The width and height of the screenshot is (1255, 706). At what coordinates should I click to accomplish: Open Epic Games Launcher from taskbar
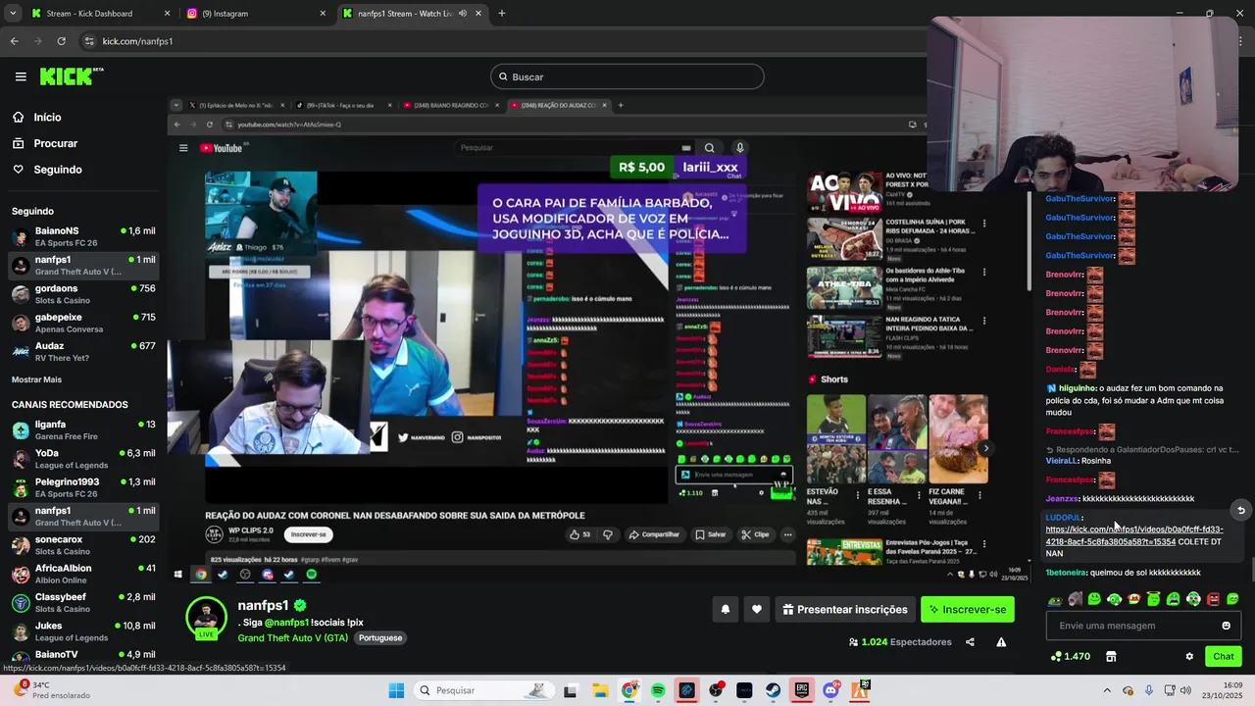[802, 690]
